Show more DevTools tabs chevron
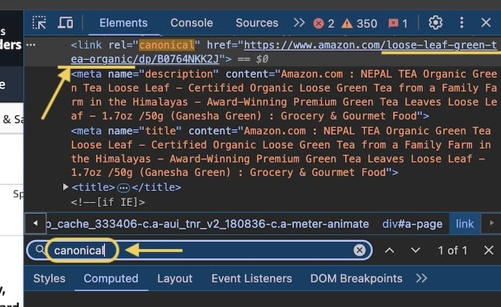Image resolution: width=501 pixels, height=307 pixels. tap(299, 23)
